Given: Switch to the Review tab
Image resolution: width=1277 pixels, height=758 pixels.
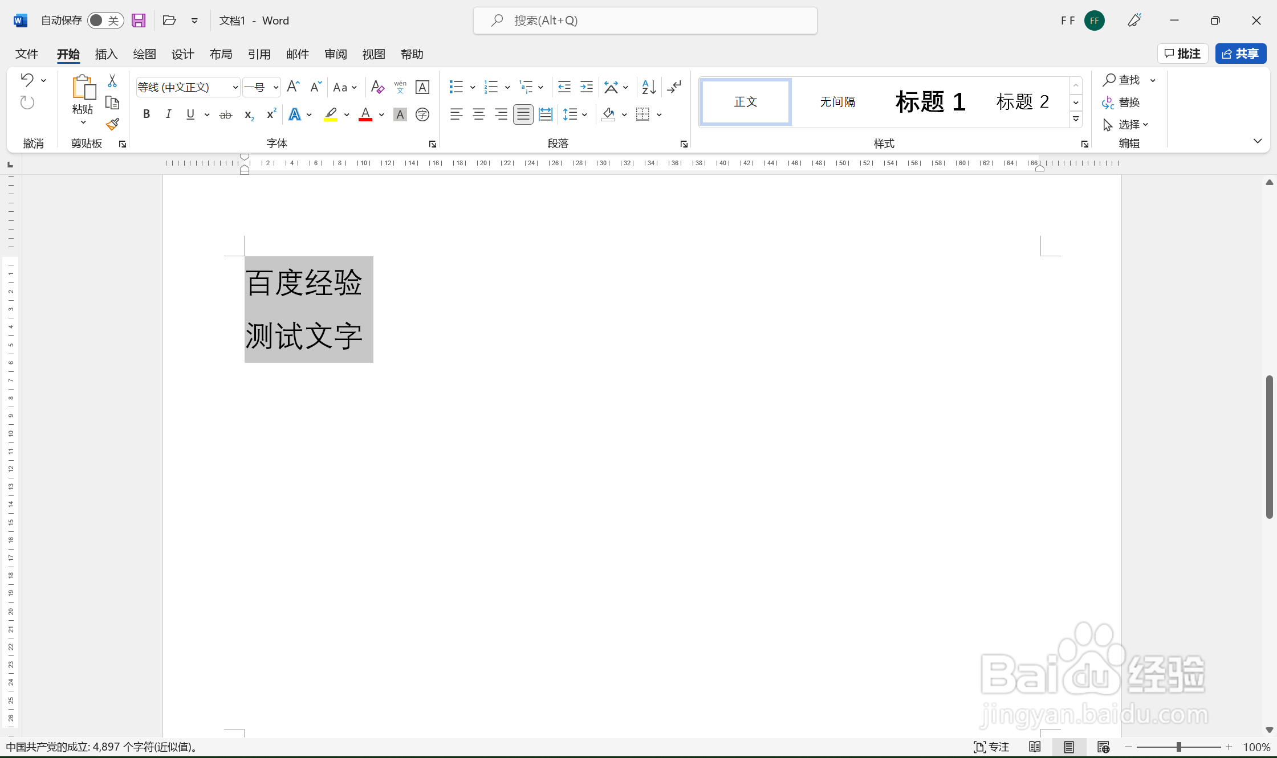Looking at the screenshot, I should (335, 54).
